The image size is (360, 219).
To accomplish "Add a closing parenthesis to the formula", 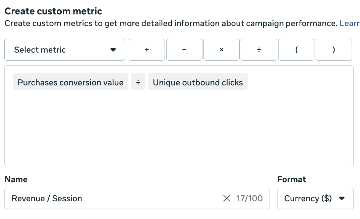I will click(334, 50).
